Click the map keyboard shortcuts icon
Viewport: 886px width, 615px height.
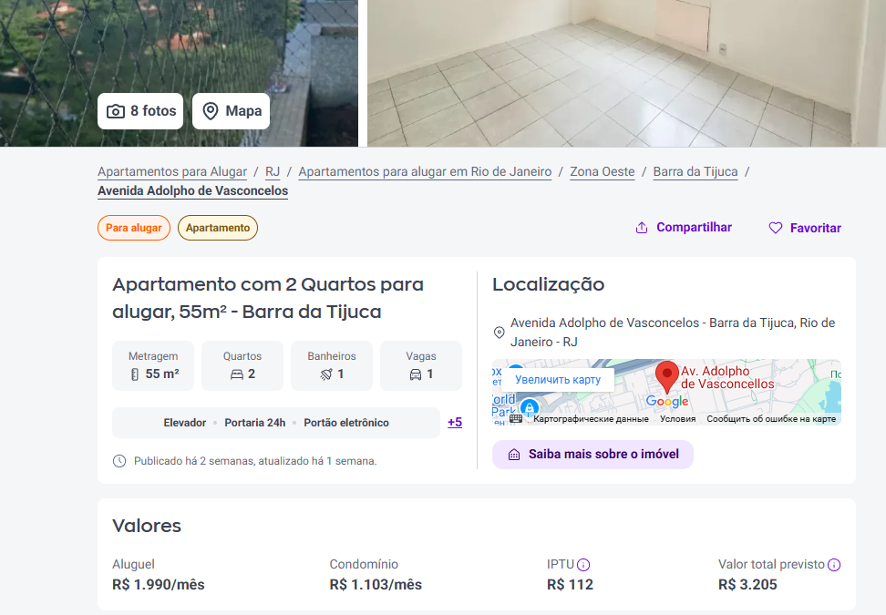pyautogui.click(x=515, y=418)
